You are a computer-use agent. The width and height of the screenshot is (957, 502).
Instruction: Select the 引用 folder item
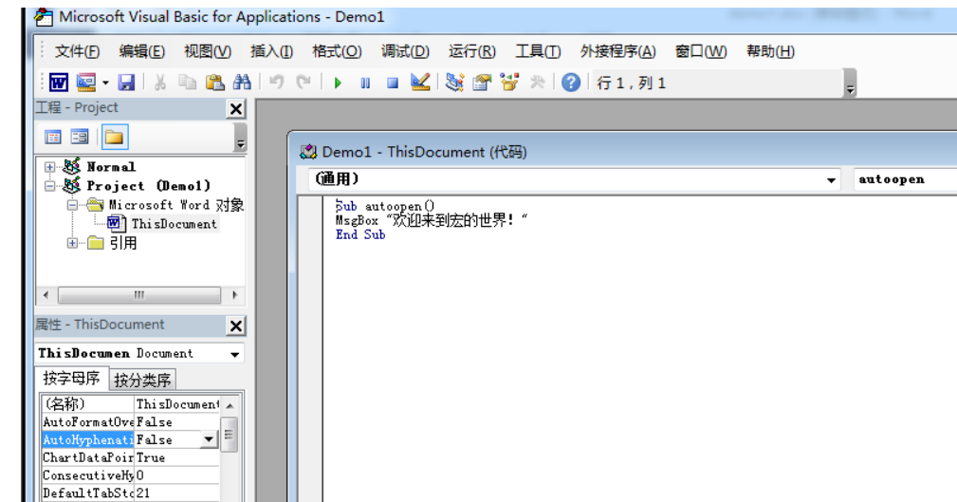pyautogui.click(x=123, y=243)
